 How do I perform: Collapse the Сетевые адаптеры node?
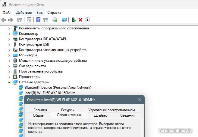9,82
